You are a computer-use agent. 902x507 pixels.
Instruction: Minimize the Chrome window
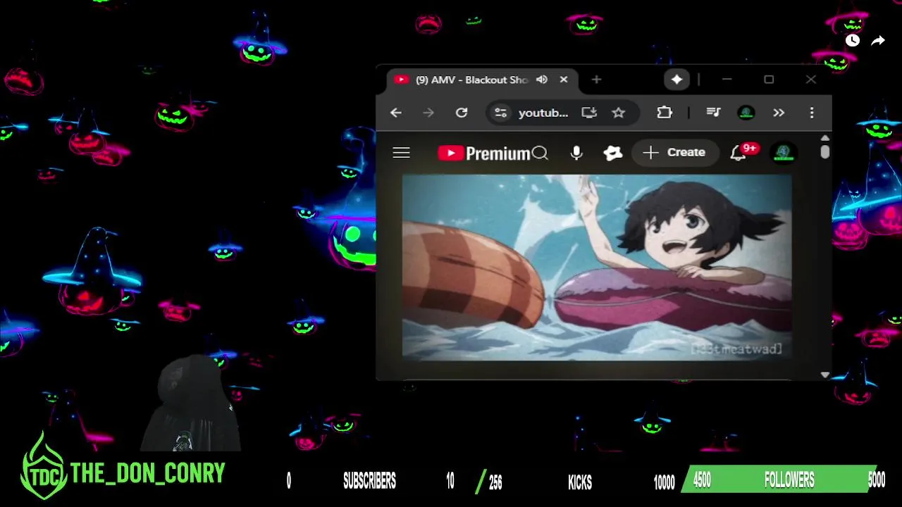point(727,80)
